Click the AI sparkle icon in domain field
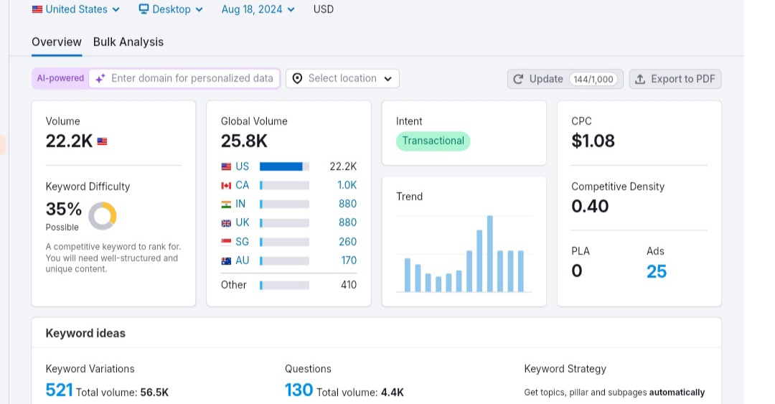 (x=100, y=79)
